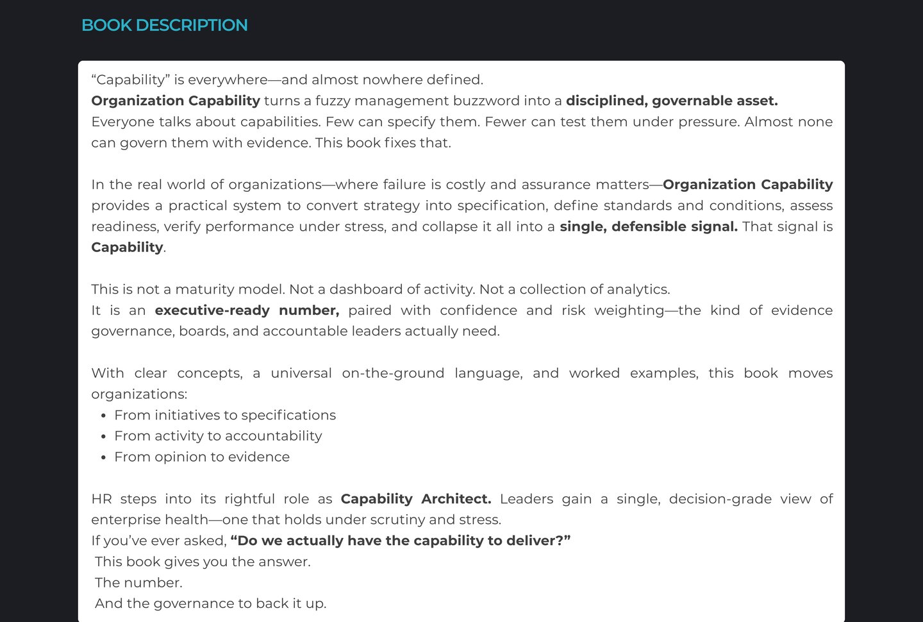The width and height of the screenshot is (923, 622).
Task: Click the bullet "From opinion to evidence"
Action: click(x=201, y=457)
